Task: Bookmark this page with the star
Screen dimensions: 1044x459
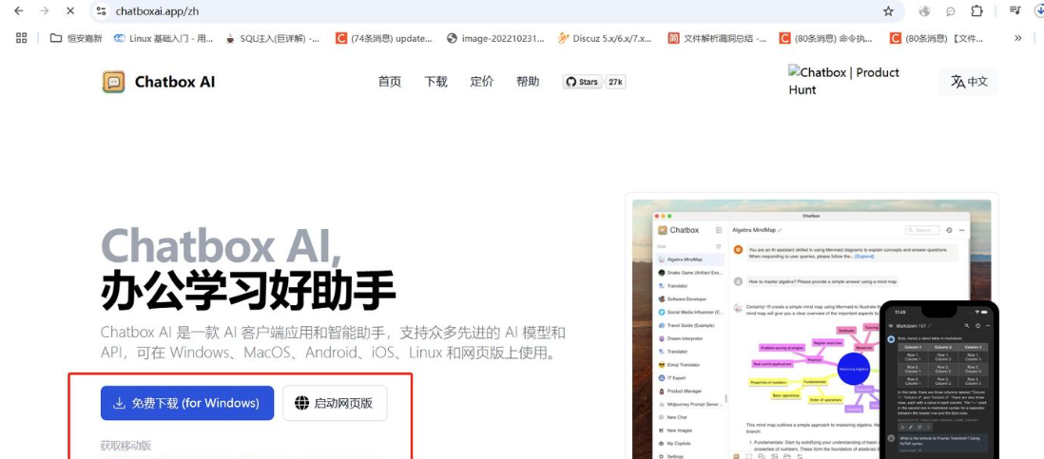Action: 888,11
